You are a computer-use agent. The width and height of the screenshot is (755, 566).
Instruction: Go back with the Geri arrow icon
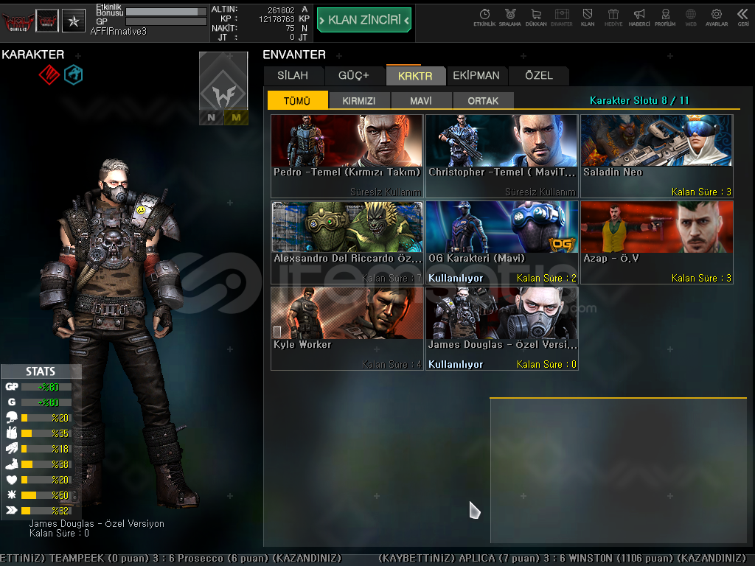743,18
